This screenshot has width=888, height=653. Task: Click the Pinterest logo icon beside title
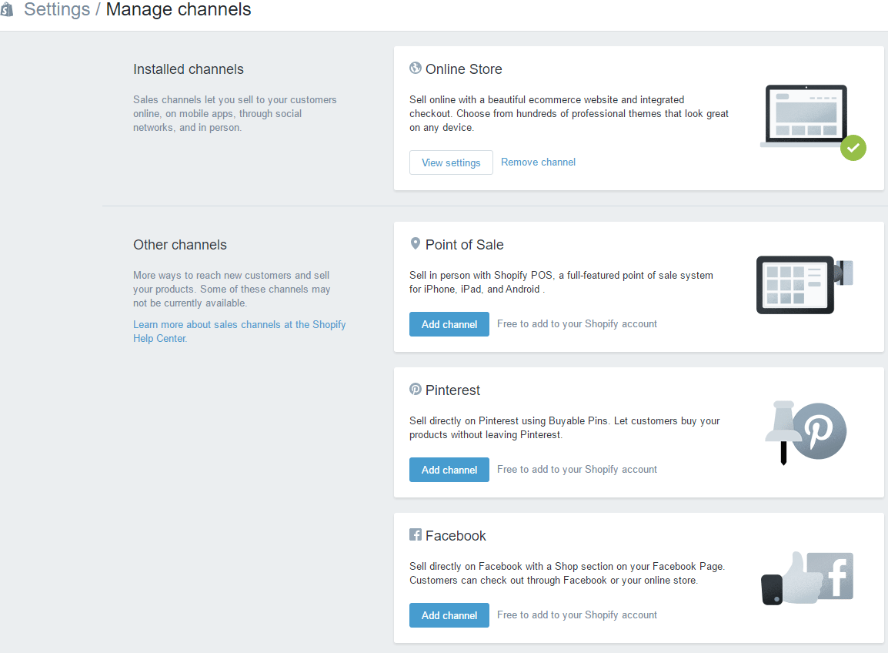(415, 390)
